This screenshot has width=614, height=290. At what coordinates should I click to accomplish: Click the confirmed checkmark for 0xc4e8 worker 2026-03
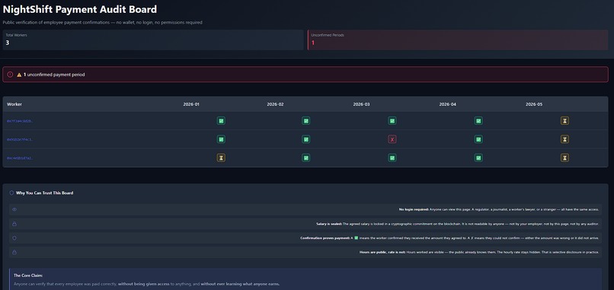click(392, 158)
